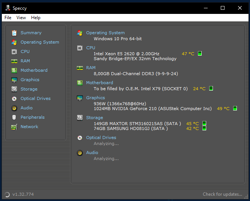This screenshot has width=250, height=201.
Task: Click the CPU heading link in summary
Action: [x=91, y=48]
